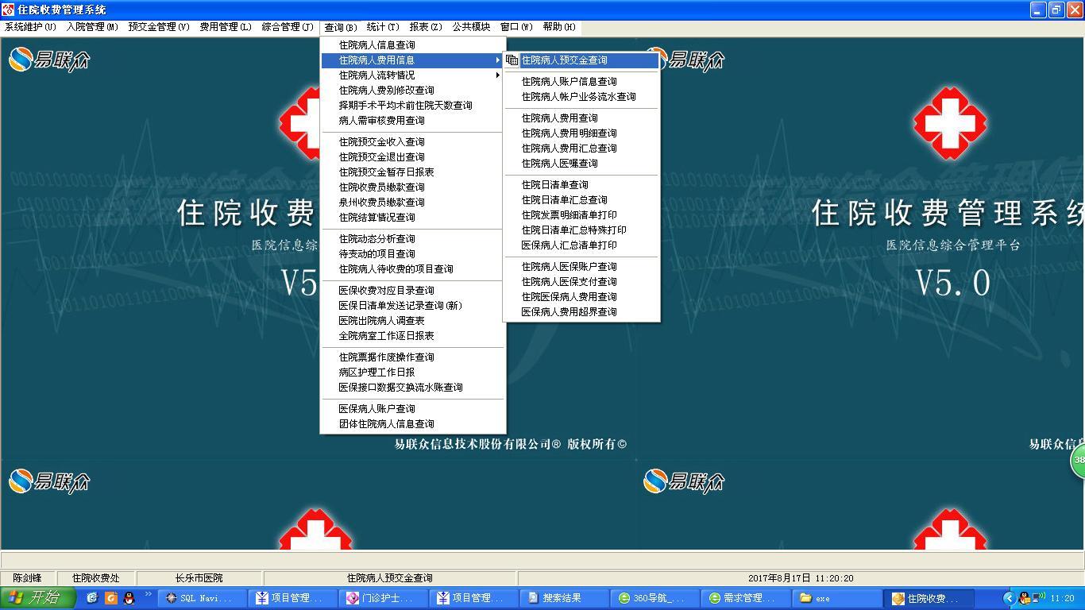Switch to 门诊护士... taskbar button

[x=383, y=598]
